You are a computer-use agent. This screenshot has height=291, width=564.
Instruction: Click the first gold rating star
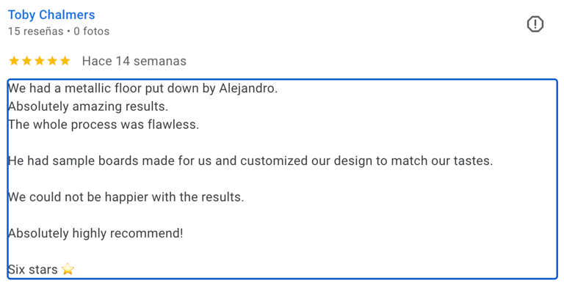point(14,61)
